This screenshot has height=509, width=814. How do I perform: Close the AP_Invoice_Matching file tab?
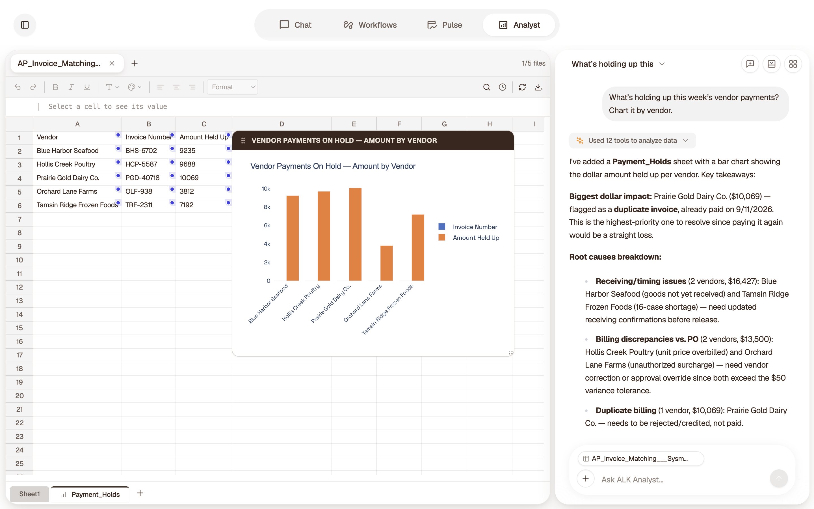coord(112,63)
